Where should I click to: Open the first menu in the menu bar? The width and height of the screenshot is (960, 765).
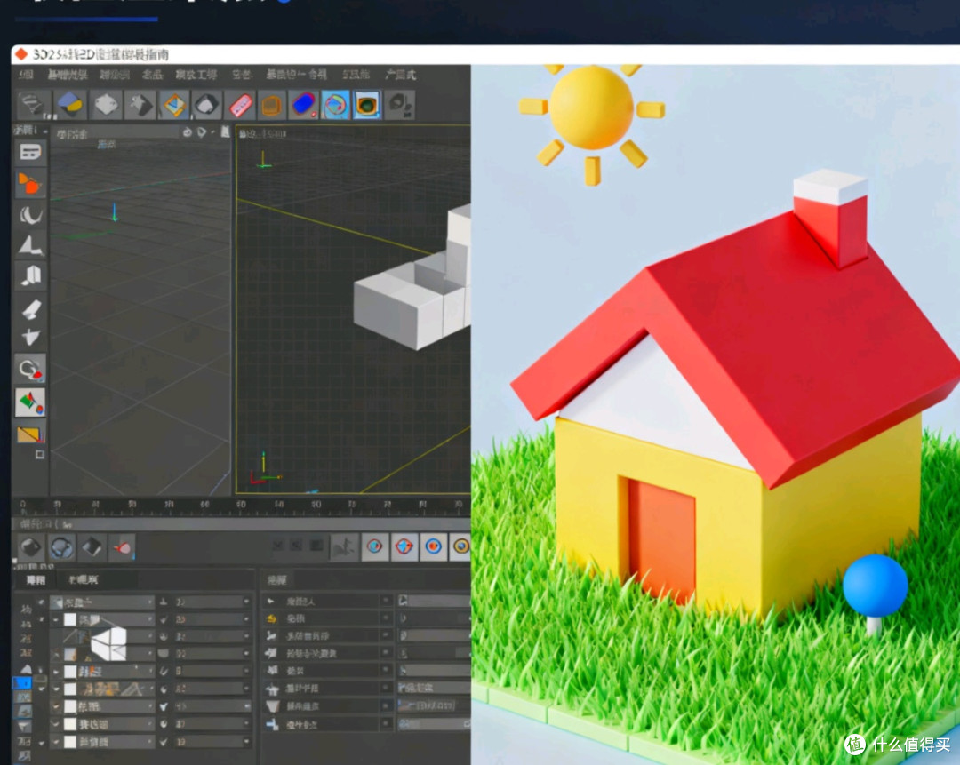pyautogui.click(x=26, y=75)
